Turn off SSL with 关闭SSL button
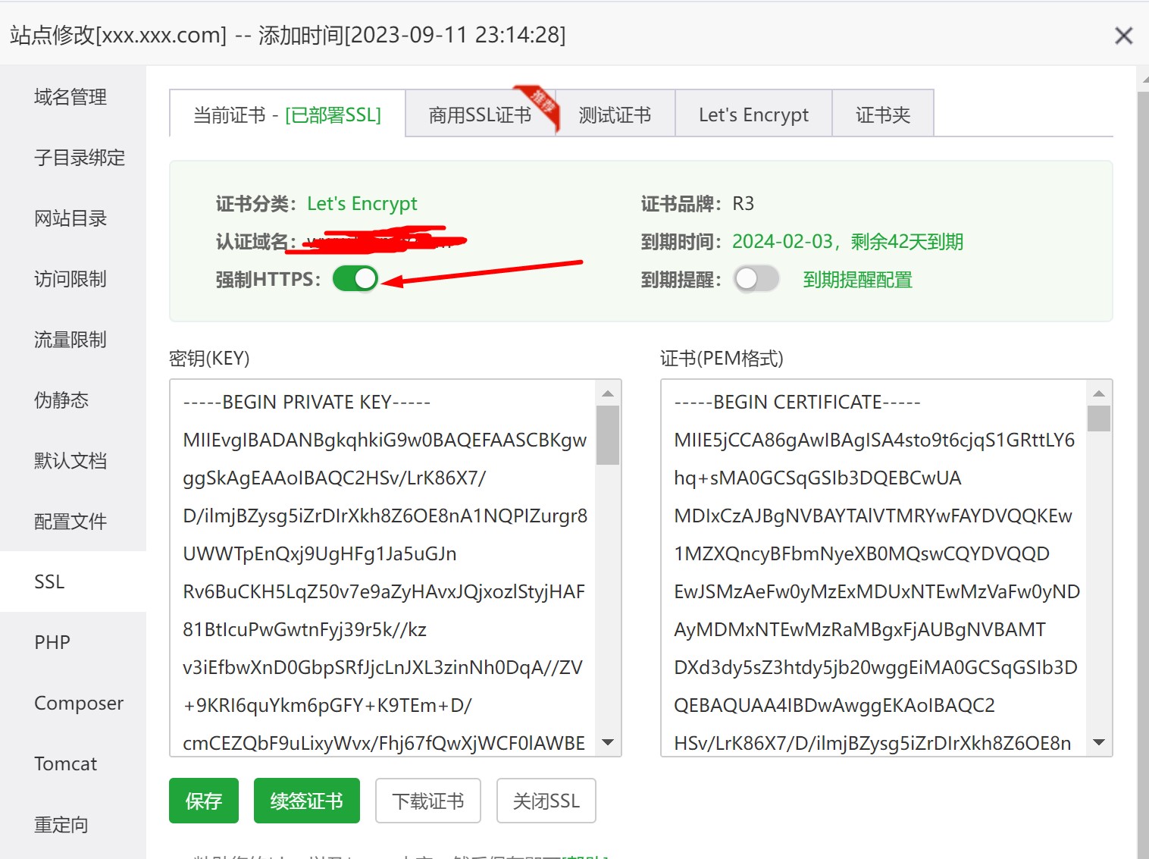Viewport: 1149px width, 859px height. coord(546,801)
